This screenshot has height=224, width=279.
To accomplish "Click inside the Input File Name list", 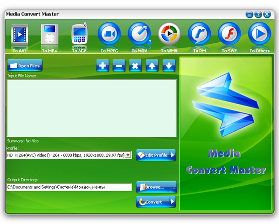I will click(x=92, y=108).
